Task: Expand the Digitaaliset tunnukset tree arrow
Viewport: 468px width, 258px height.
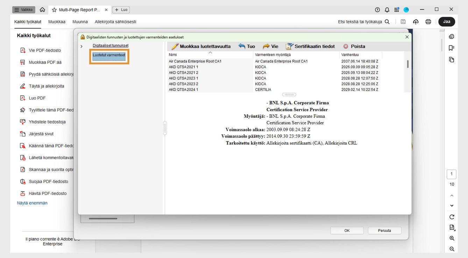Action: 81,46
